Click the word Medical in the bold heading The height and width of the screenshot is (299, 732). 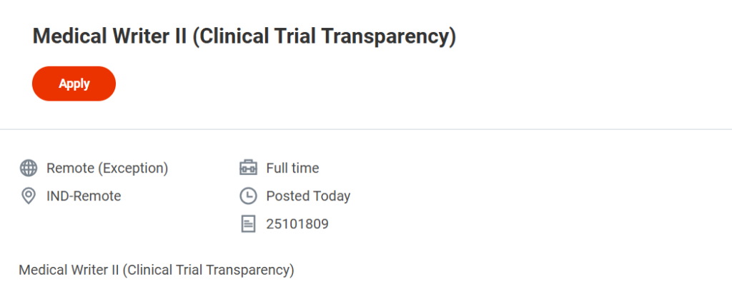(x=66, y=36)
